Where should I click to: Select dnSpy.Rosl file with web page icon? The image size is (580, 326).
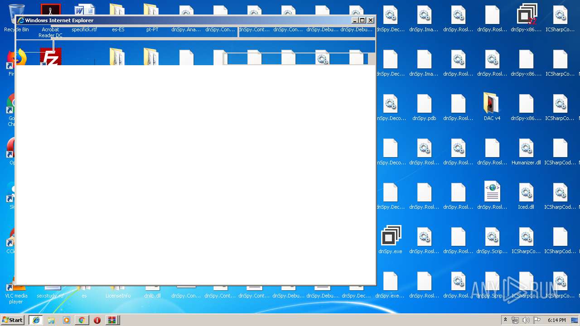[x=492, y=192]
